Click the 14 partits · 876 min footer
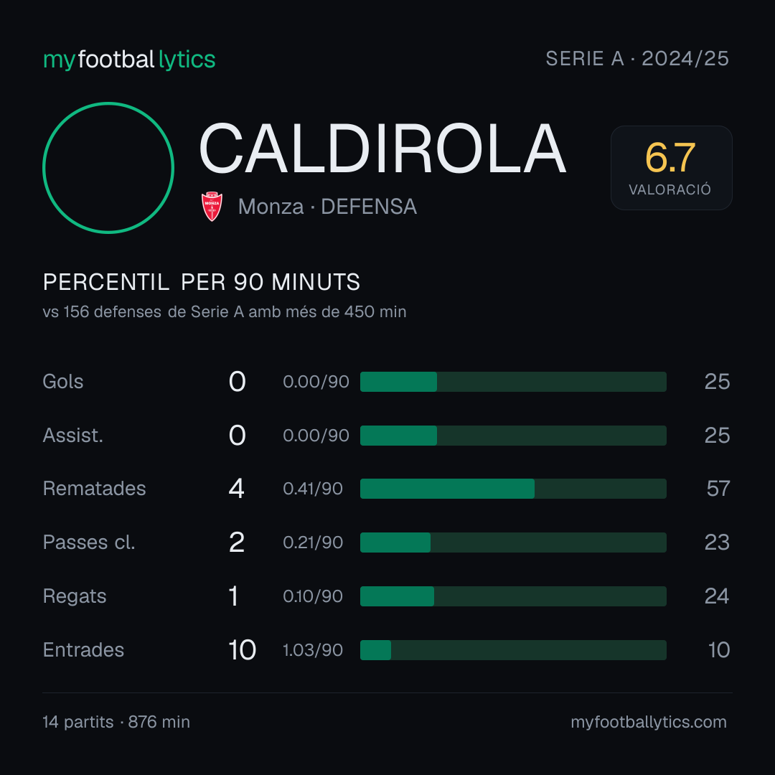 pyautogui.click(x=116, y=722)
